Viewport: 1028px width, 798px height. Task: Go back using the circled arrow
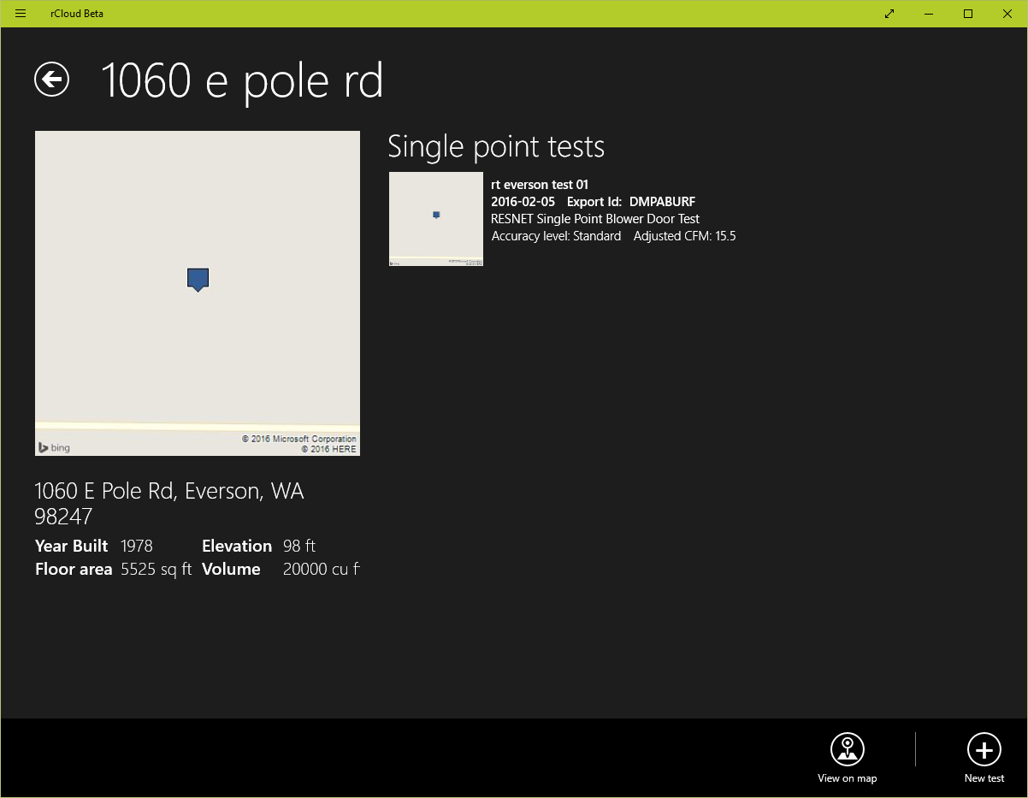[x=51, y=80]
